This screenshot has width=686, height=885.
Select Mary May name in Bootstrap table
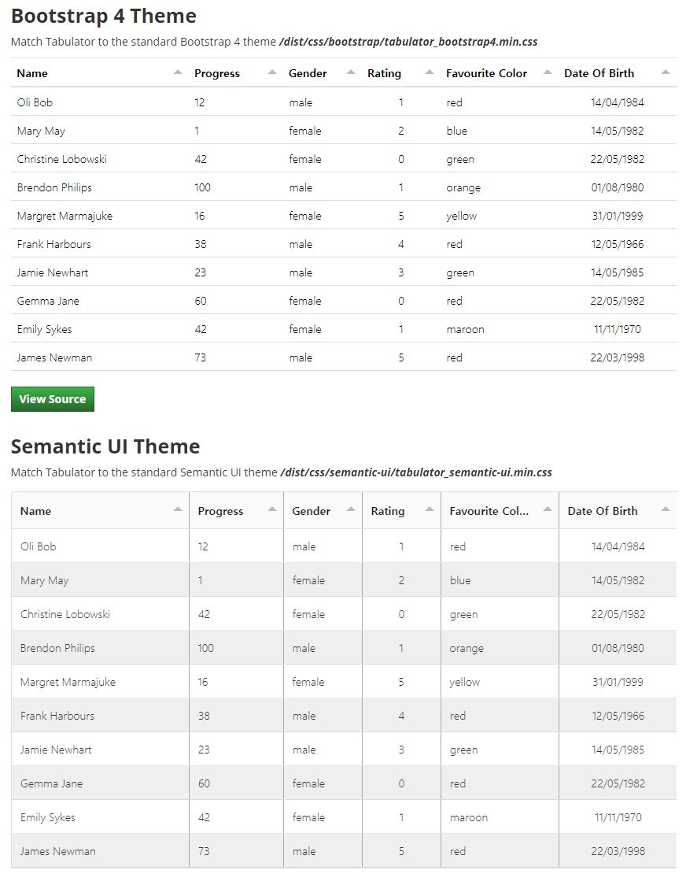tap(41, 131)
